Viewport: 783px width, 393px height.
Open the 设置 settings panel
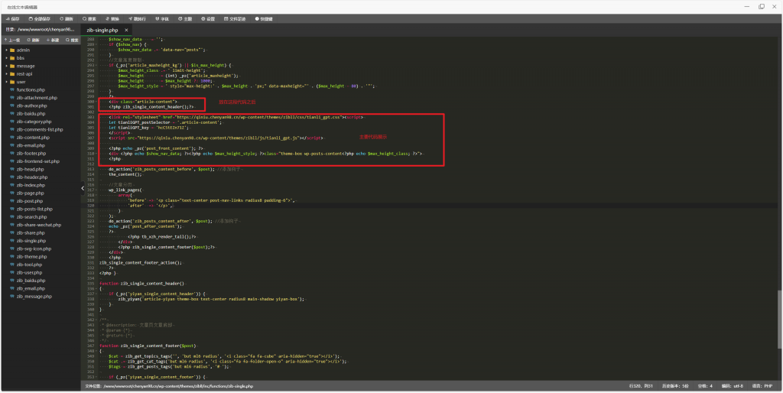[209, 18]
